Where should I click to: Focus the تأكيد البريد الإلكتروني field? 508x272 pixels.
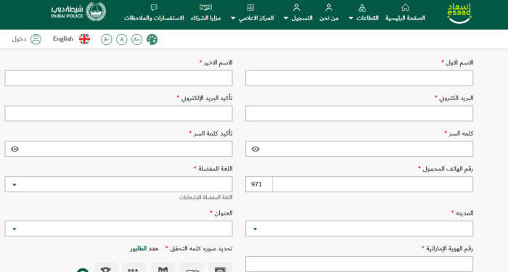pyautogui.click(x=118, y=113)
